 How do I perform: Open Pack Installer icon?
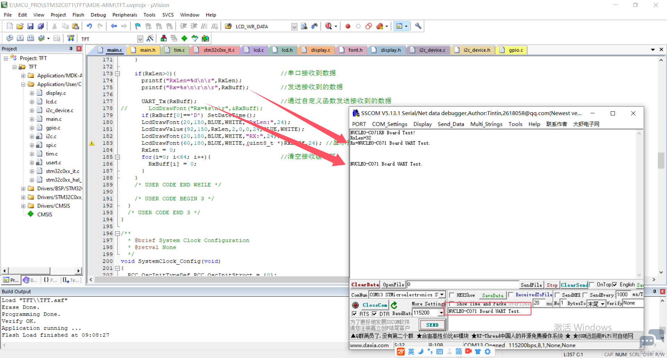tap(205, 38)
